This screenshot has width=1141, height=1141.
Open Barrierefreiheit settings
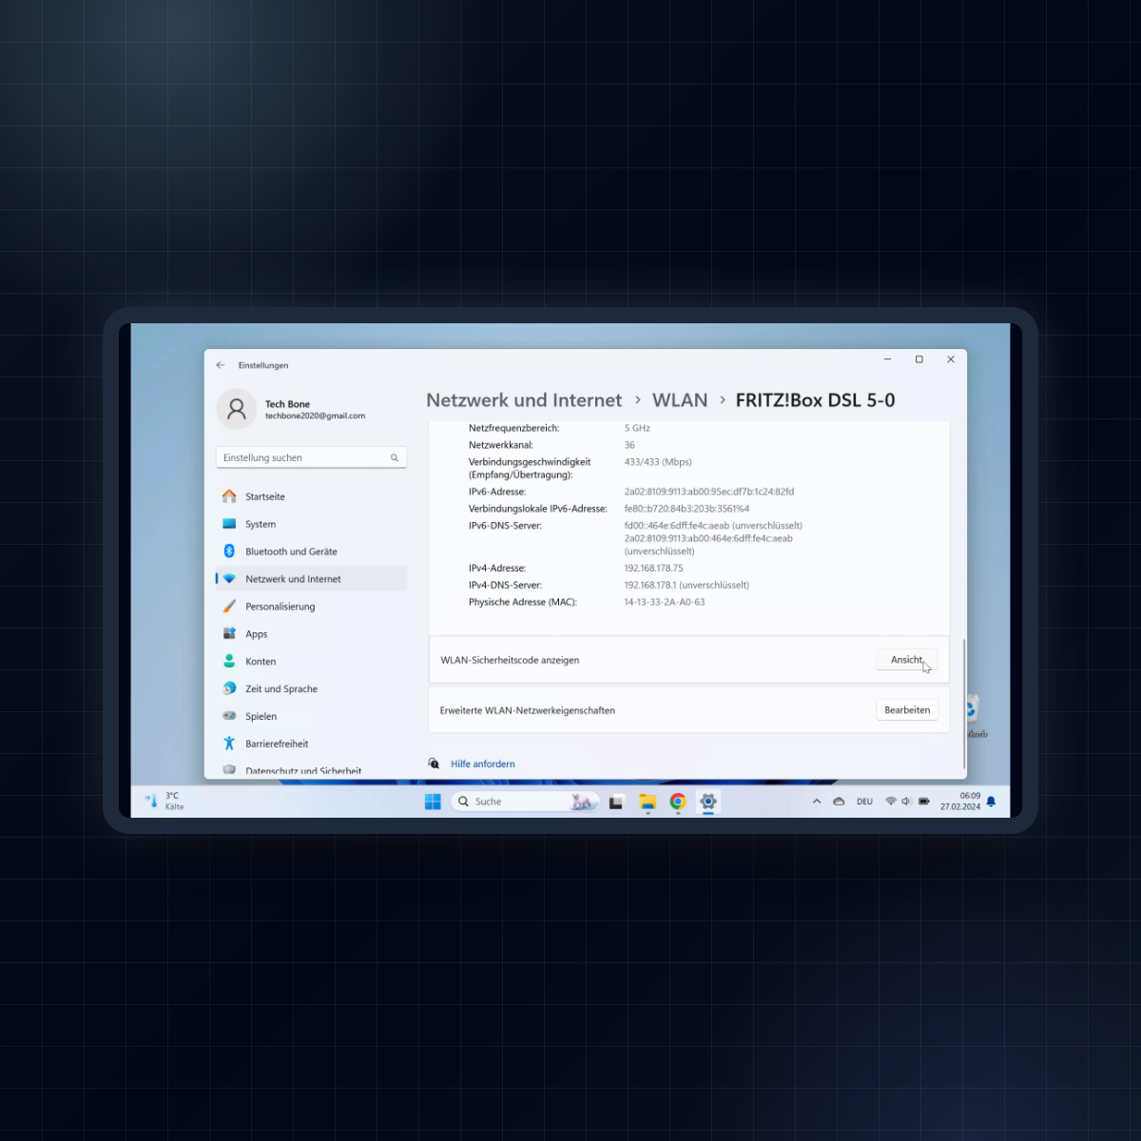(312, 745)
